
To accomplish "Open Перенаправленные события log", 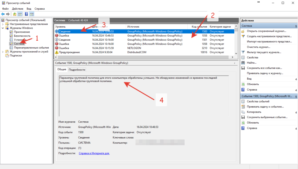I will coord(31,48).
